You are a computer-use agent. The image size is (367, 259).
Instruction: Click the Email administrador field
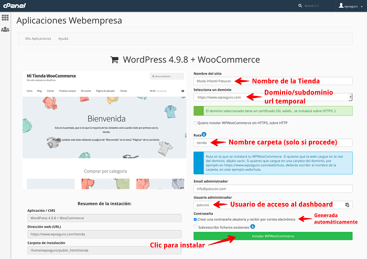tap(273, 189)
